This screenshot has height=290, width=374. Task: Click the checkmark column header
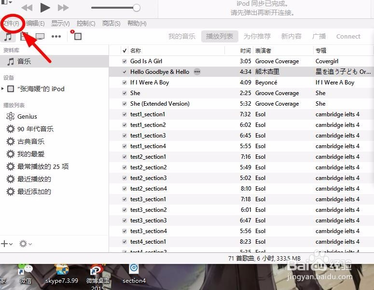[x=125, y=51]
